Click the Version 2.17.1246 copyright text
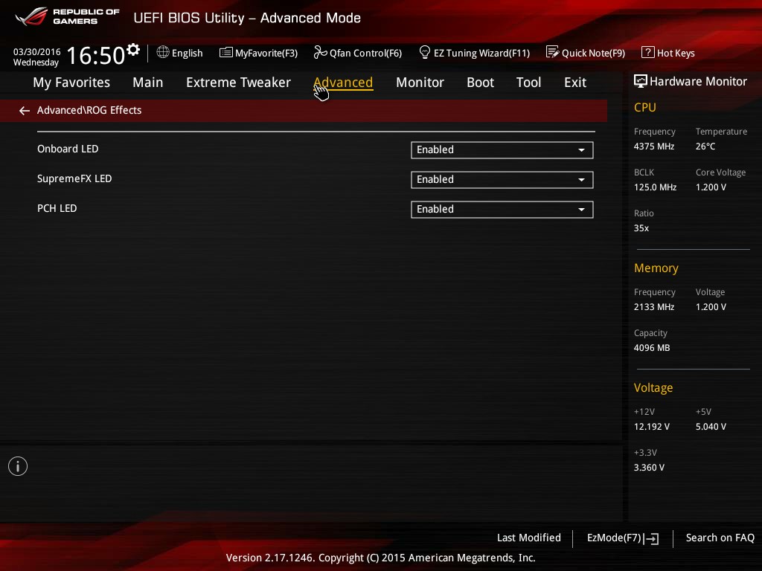Viewport: 762px width, 571px height. (380, 558)
